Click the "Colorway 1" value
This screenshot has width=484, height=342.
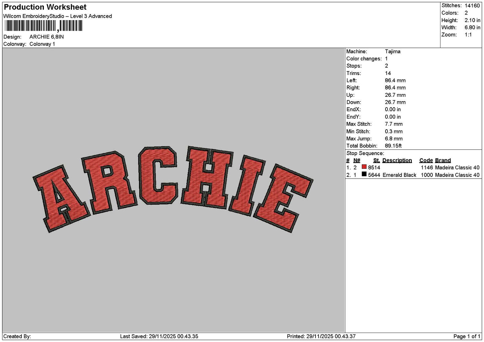point(42,44)
